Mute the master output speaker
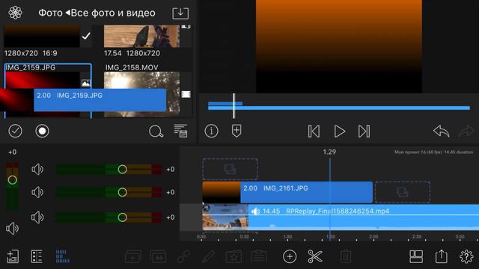This screenshot has height=269, width=479. click(12, 229)
